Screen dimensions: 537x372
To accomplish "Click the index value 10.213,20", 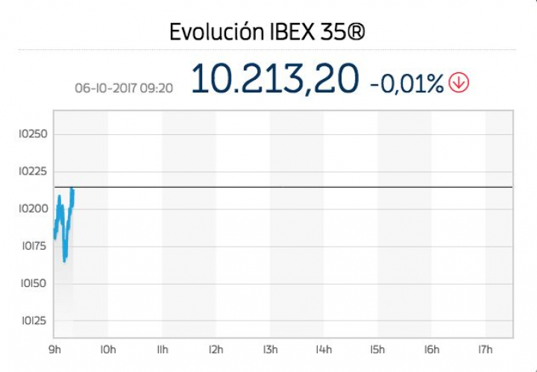I will click(x=275, y=80).
